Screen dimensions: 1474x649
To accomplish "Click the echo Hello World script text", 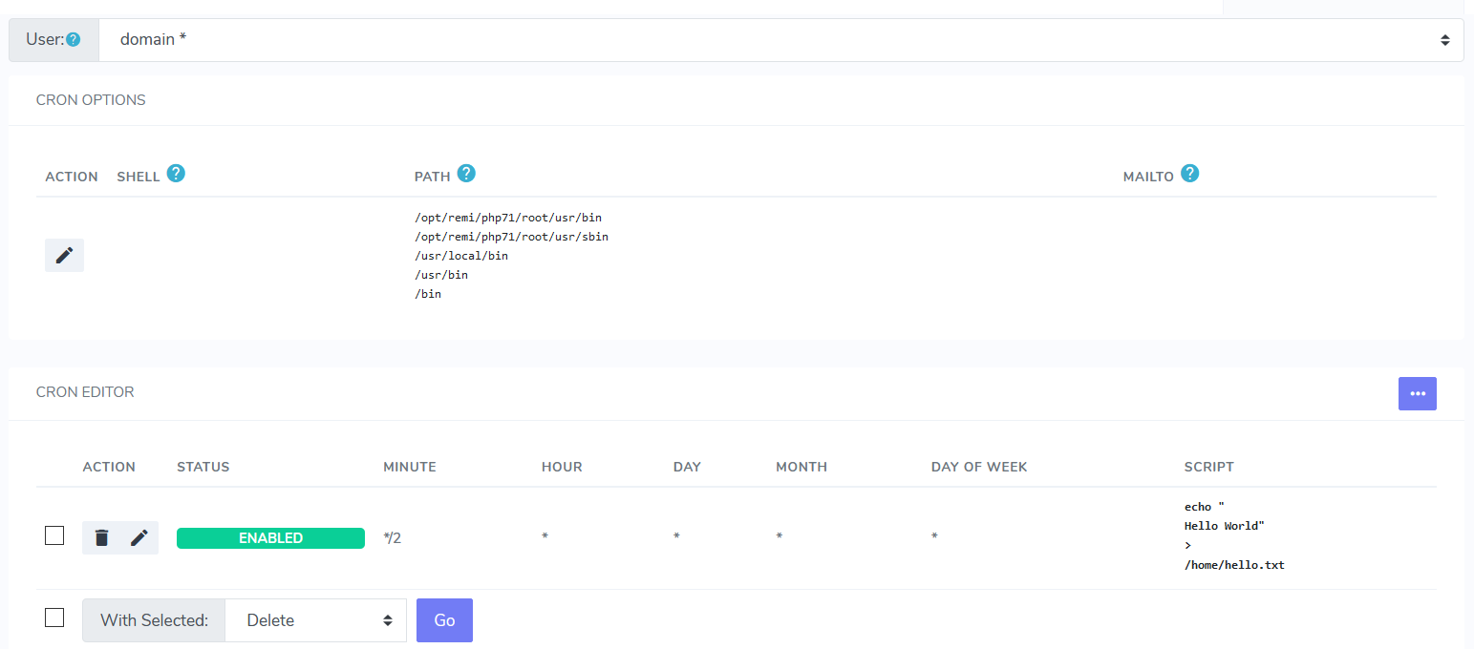I will coord(1234,534).
